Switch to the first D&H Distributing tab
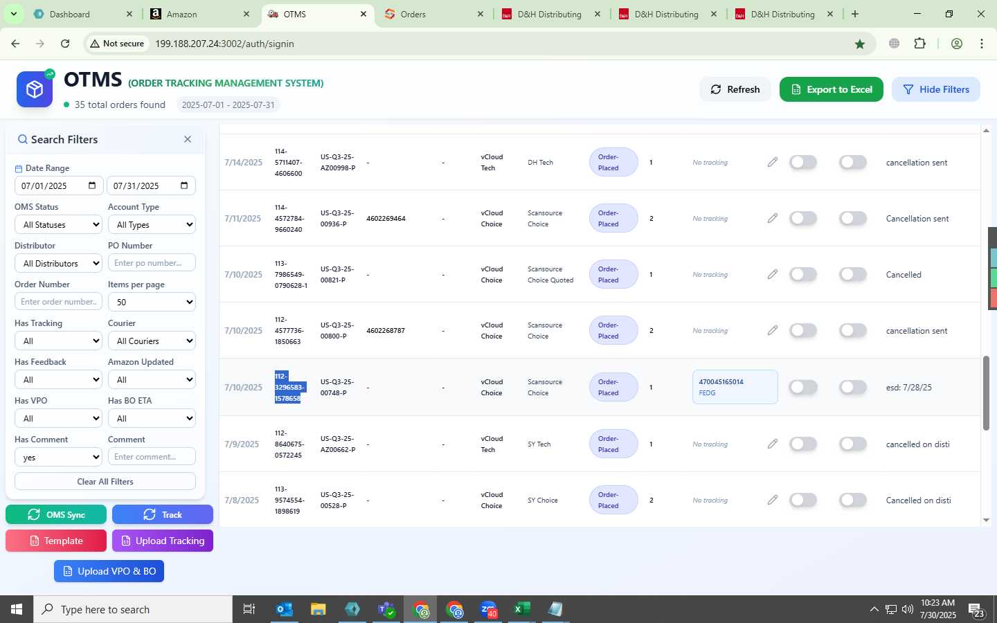The image size is (997, 623). click(550, 14)
